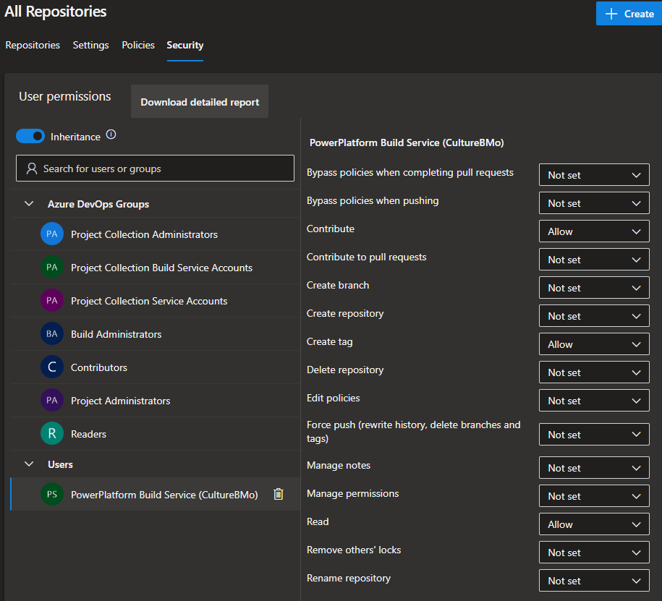The image size is (662, 601).
Task: Collapse the Users section
Action: [x=29, y=464]
